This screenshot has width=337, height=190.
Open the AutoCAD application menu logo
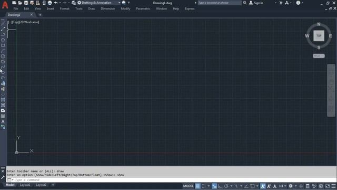(x=5, y=5)
